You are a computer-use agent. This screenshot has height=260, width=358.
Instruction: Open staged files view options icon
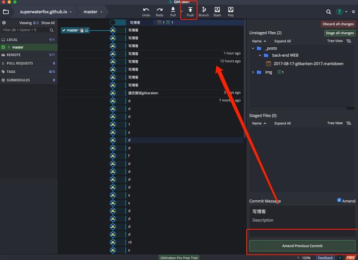(349, 123)
